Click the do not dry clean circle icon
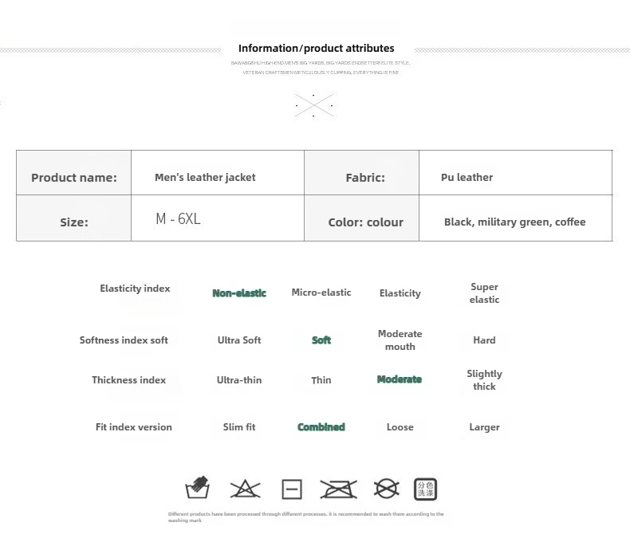 click(386, 489)
